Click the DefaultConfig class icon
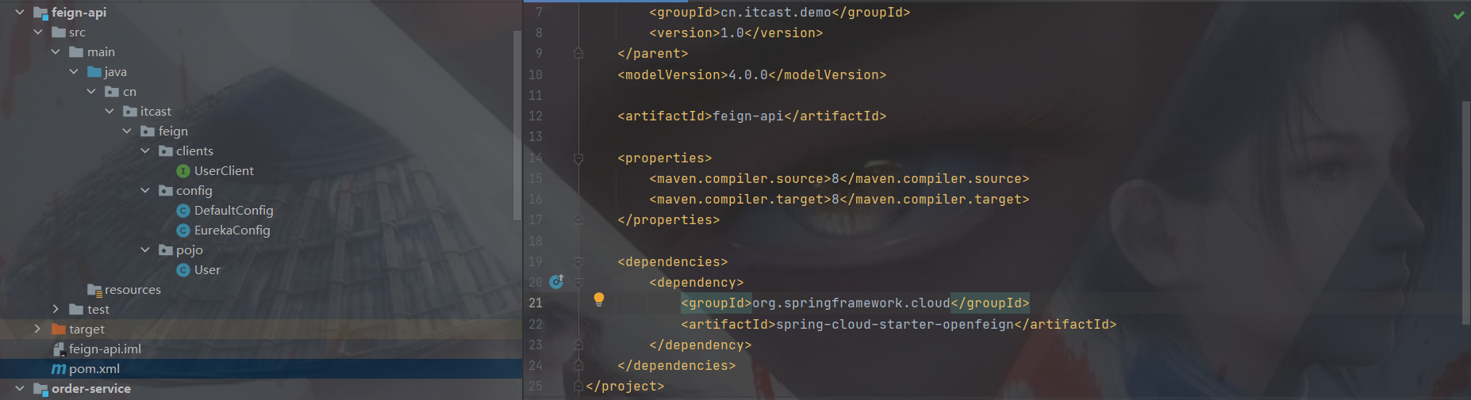Viewport: 1471px width, 400px height. pos(183,211)
